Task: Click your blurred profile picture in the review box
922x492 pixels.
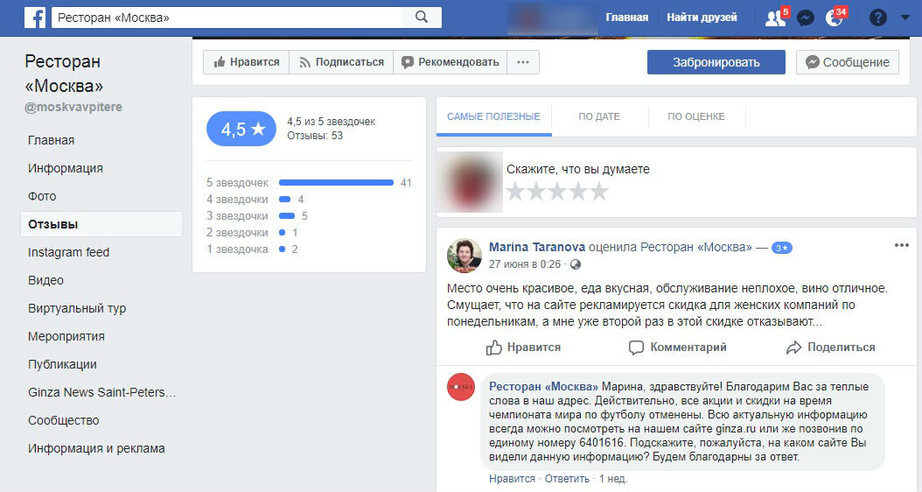Action: pyautogui.click(x=470, y=182)
